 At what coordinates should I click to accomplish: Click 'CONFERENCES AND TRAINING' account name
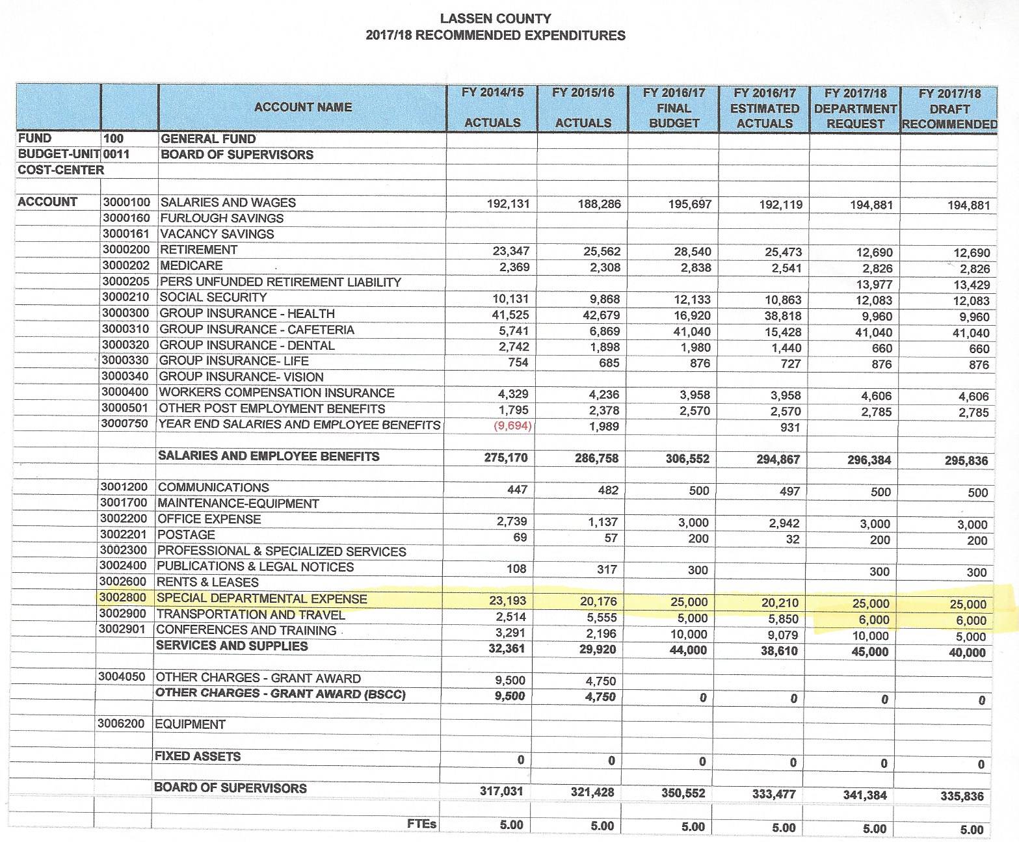246,630
